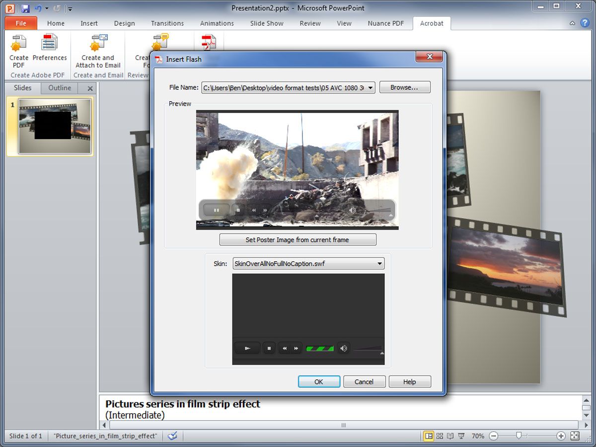This screenshot has height=447, width=596.
Task: Click play button in skin preview
Action: click(x=247, y=349)
